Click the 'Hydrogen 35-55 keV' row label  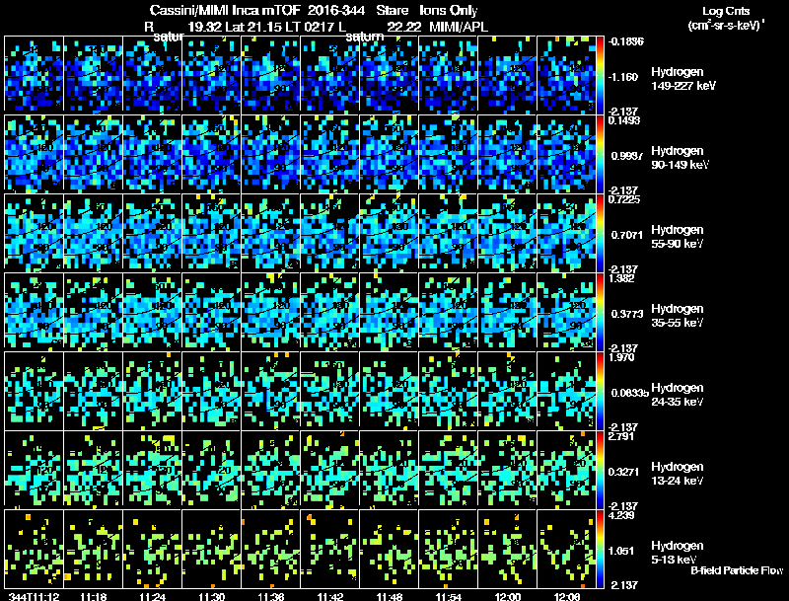pos(678,316)
